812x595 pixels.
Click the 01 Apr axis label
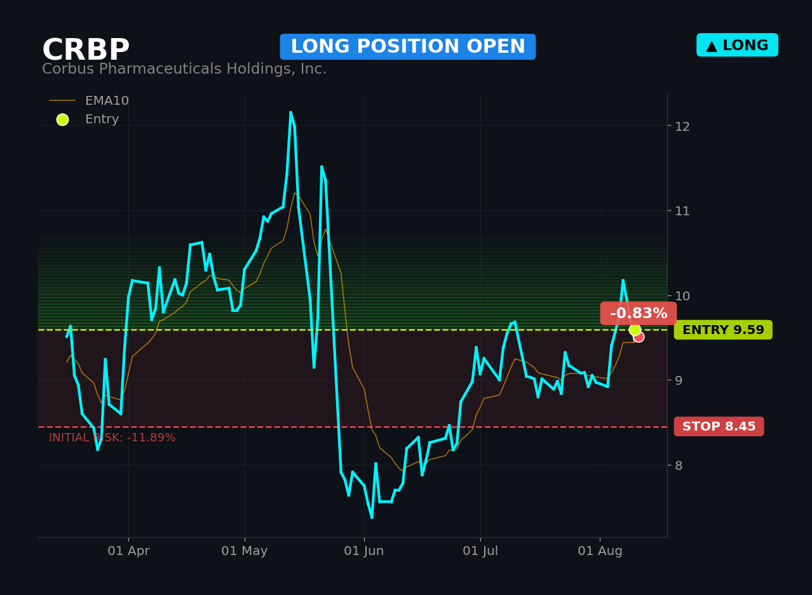point(128,551)
